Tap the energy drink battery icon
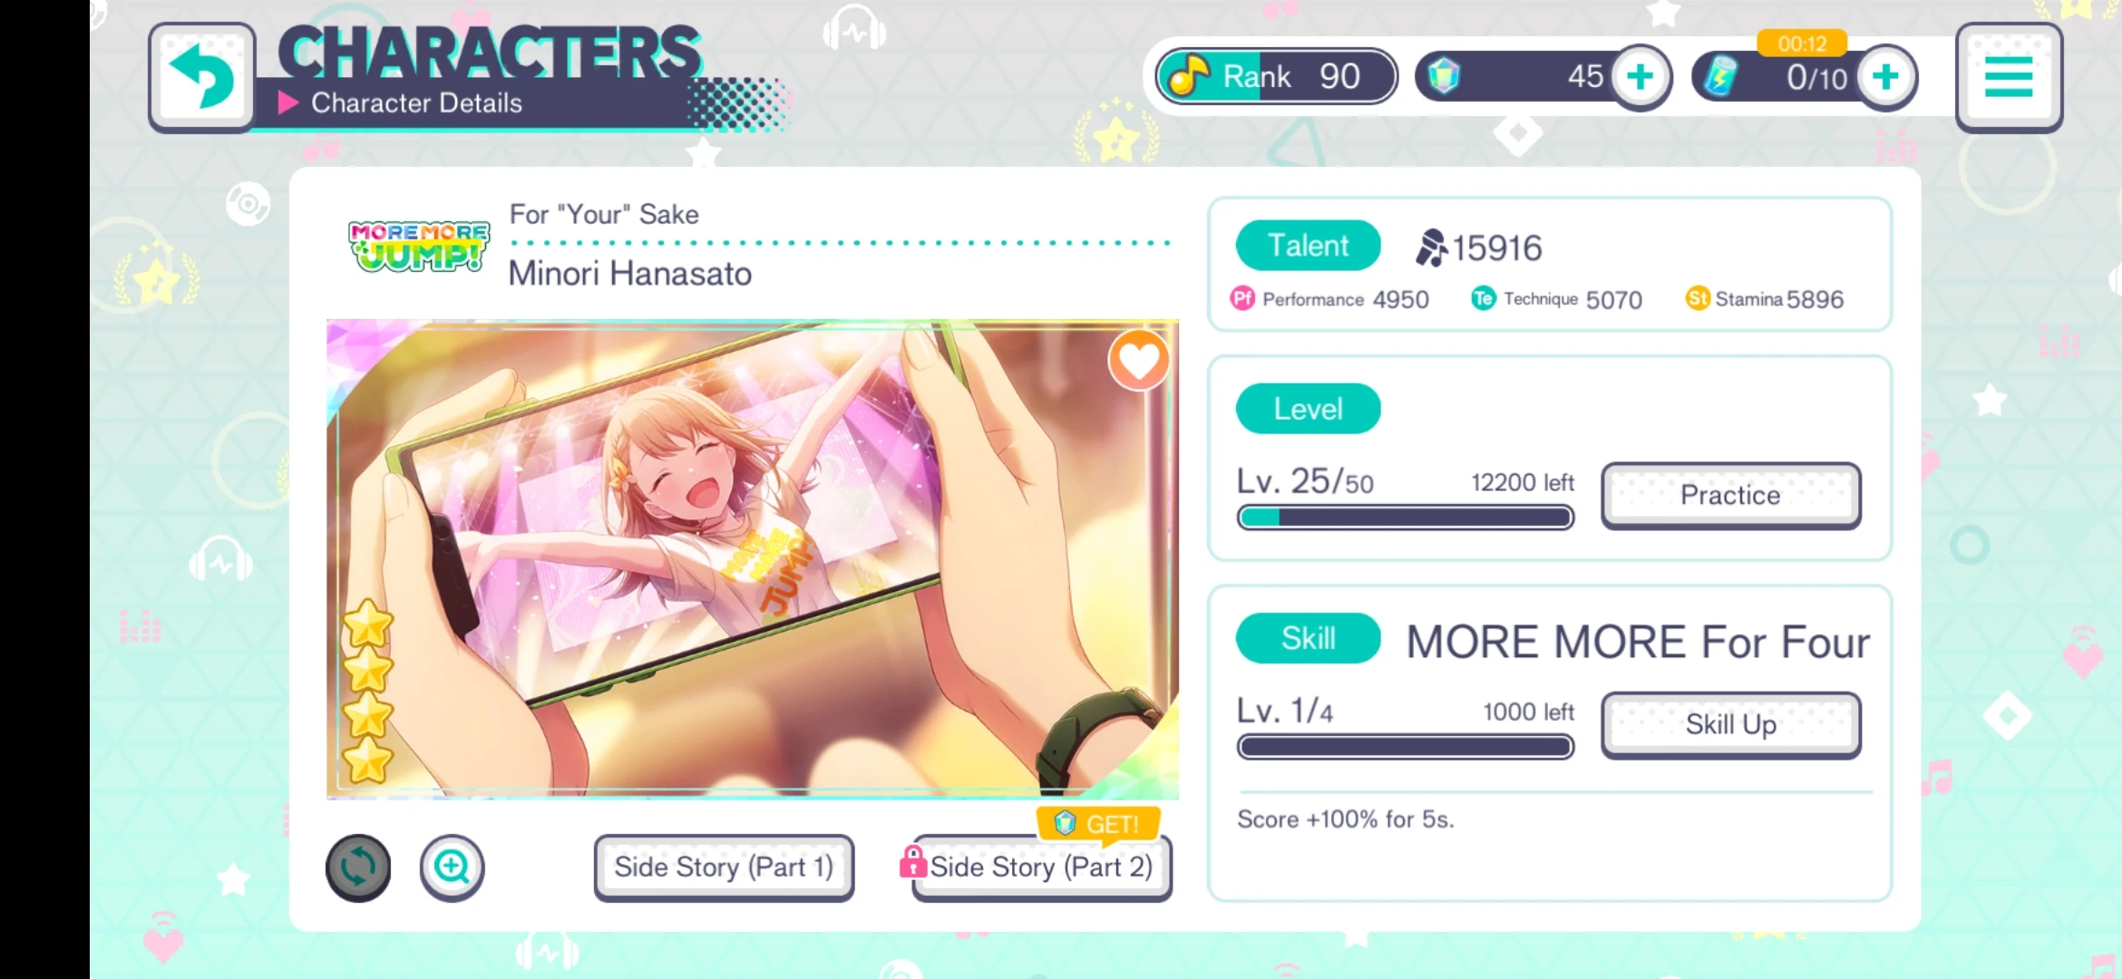This screenshot has height=979, width=2122. 1720,76
